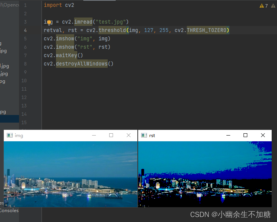This screenshot has width=277, height=222.
Task: Place cursor on 'import cv2' line
Action: coord(59,5)
